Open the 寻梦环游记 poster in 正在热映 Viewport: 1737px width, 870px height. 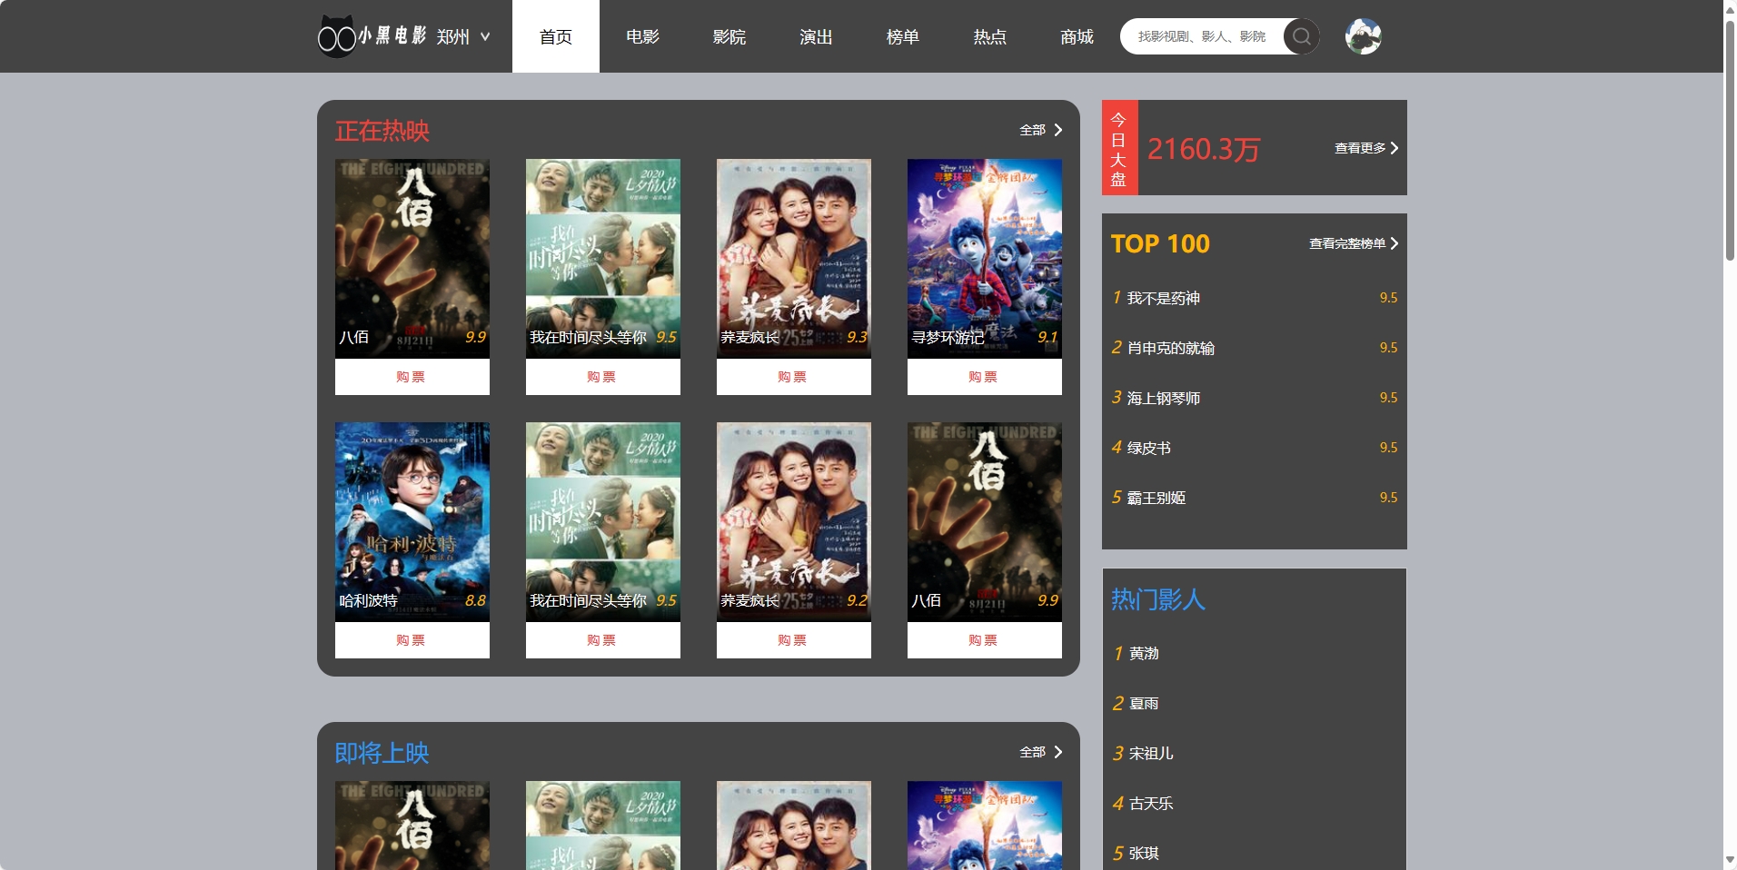[x=985, y=259]
